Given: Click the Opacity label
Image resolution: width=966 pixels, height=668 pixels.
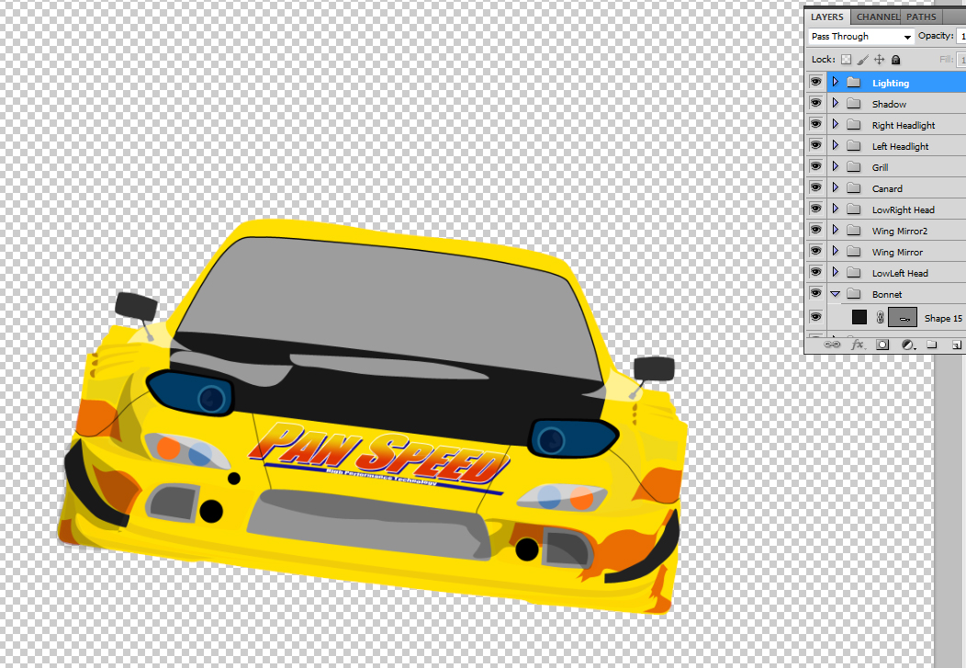Looking at the screenshot, I should tap(936, 36).
